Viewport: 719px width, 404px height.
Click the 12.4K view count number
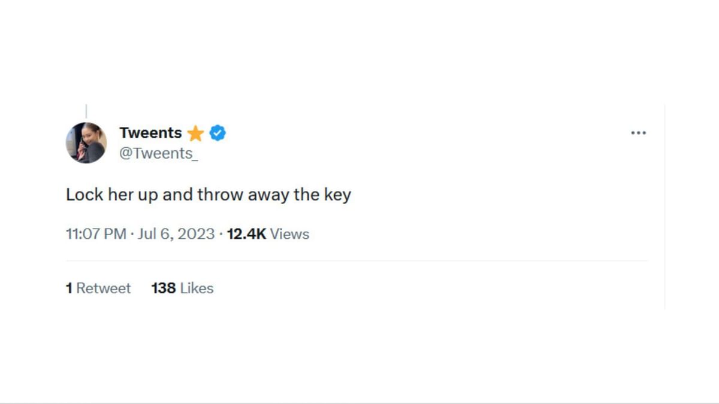[x=246, y=234]
